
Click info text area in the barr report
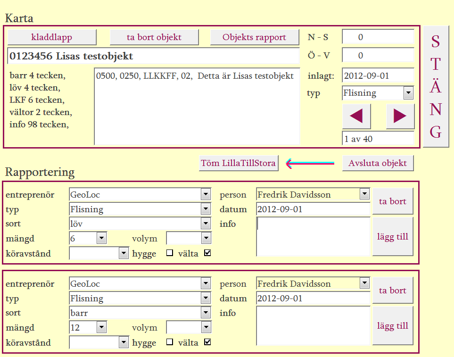pyautogui.click(x=314, y=326)
